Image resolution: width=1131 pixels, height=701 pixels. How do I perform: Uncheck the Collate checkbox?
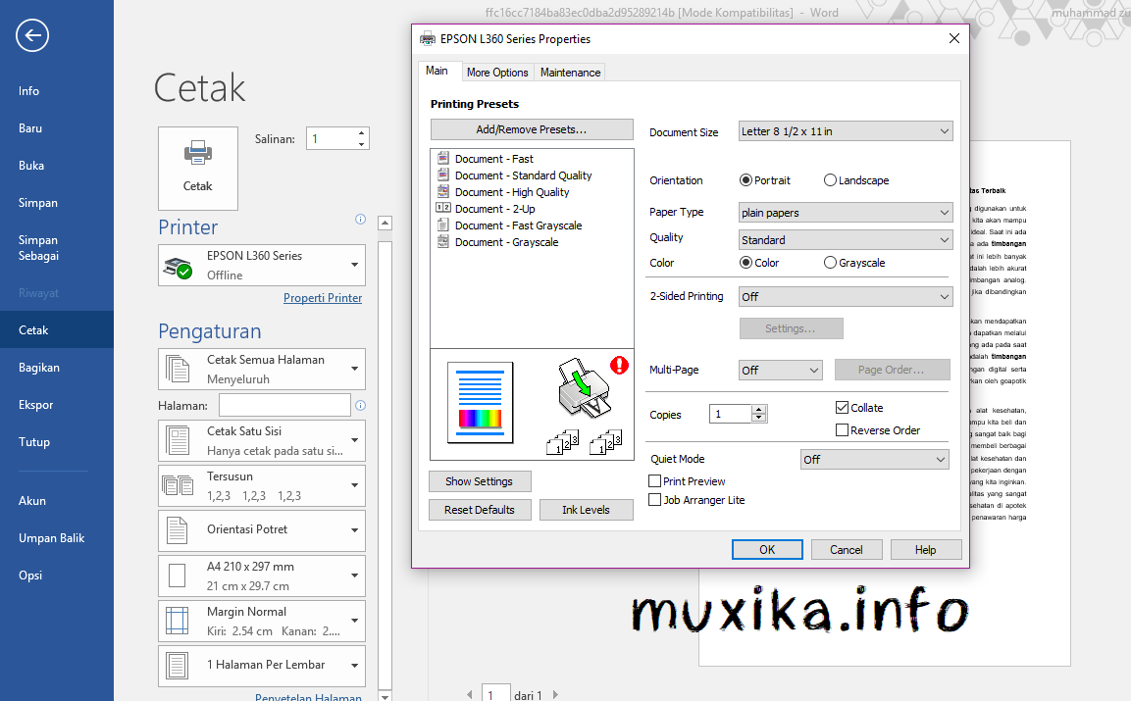click(842, 408)
